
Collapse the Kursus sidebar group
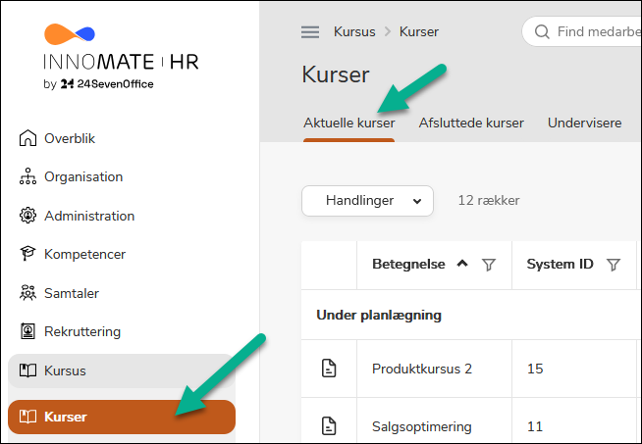click(x=65, y=370)
